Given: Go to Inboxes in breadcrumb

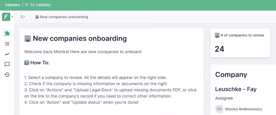Looking at the screenshot, I should 12,5.
